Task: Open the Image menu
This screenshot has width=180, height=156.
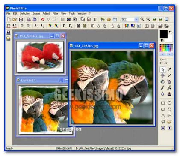Action: (36, 13)
